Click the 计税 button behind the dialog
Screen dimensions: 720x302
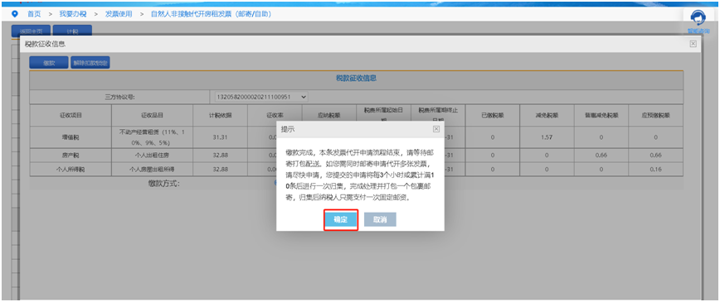(72, 31)
